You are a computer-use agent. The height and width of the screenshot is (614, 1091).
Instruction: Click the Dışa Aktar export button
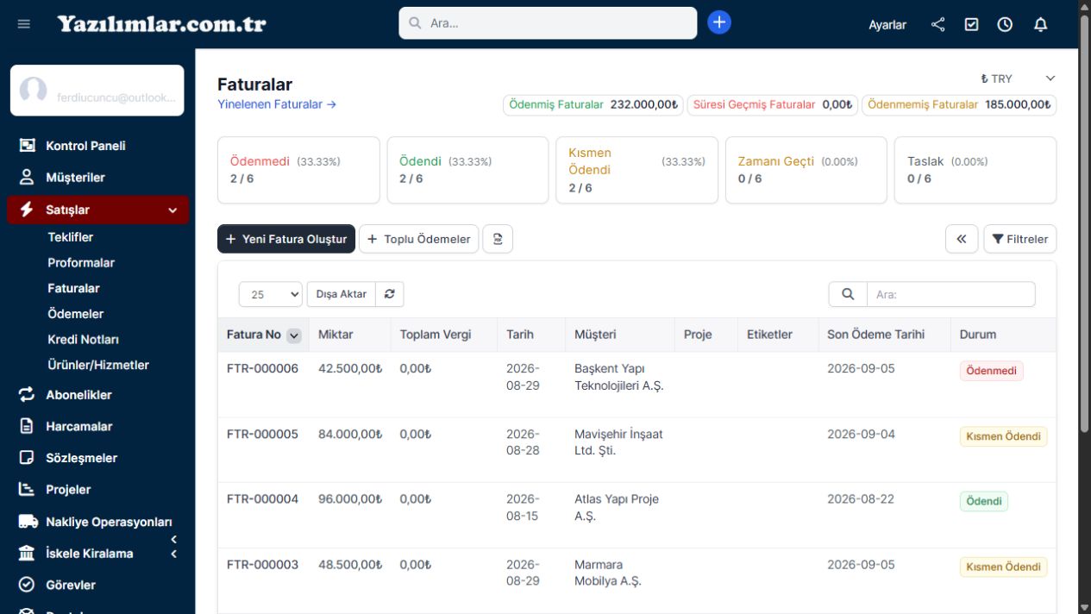342,294
